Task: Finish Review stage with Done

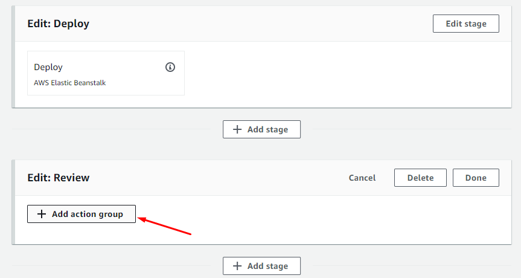Action: click(476, 178)
